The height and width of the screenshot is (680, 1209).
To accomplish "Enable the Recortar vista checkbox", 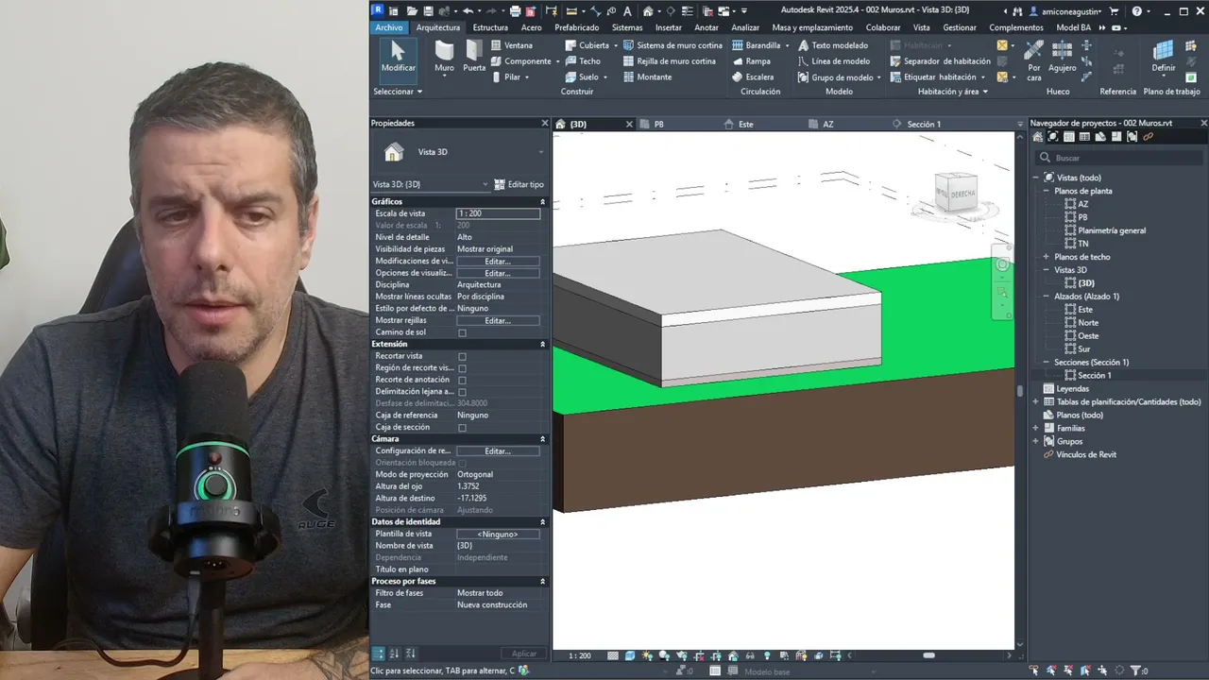I will (x=462, y=357).
